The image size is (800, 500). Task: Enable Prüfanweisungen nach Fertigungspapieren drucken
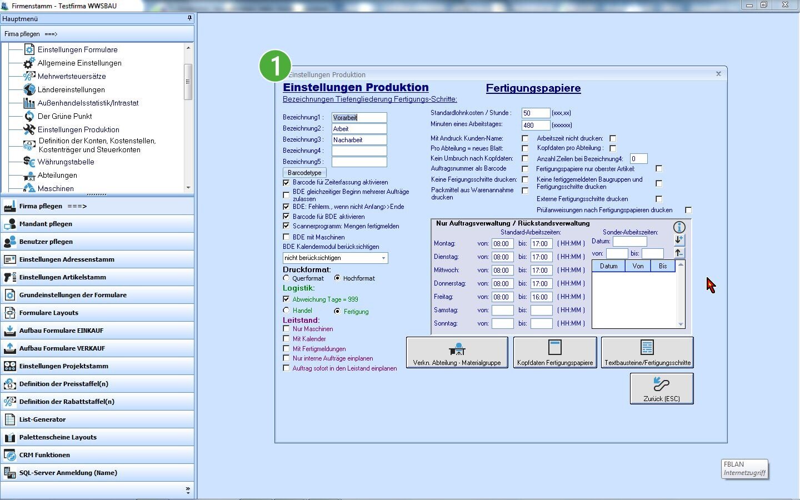[688, 210]
